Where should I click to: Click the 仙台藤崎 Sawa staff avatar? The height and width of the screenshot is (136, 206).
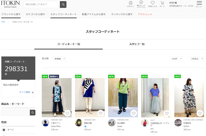[112, 123]
